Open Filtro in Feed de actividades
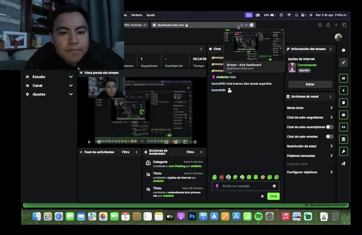362x235 pixels. 126,152
